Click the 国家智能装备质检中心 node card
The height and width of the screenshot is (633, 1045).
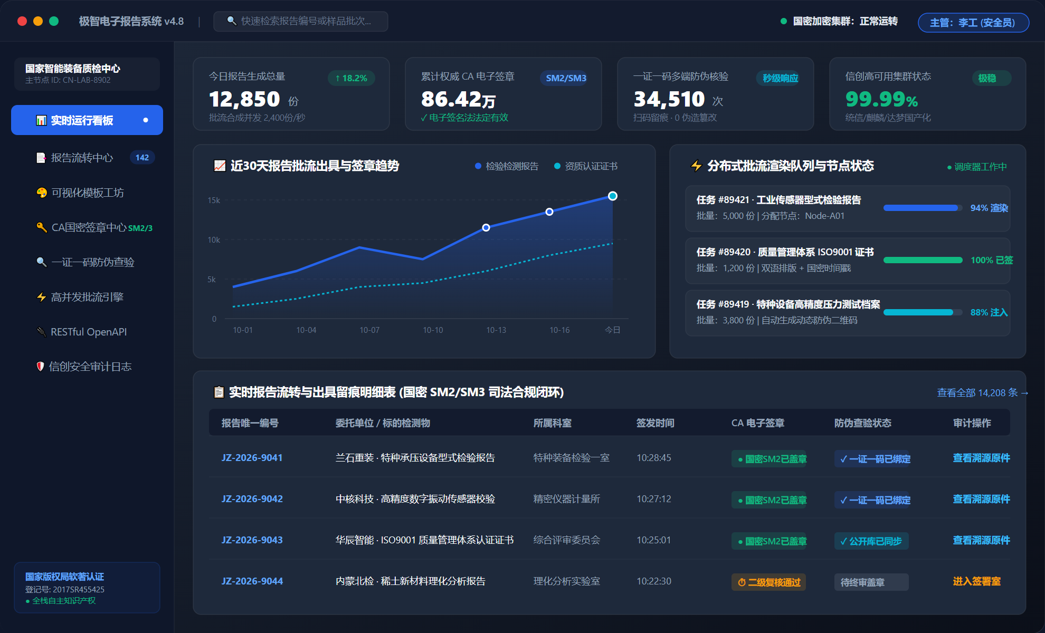click(x=87, y=74)
